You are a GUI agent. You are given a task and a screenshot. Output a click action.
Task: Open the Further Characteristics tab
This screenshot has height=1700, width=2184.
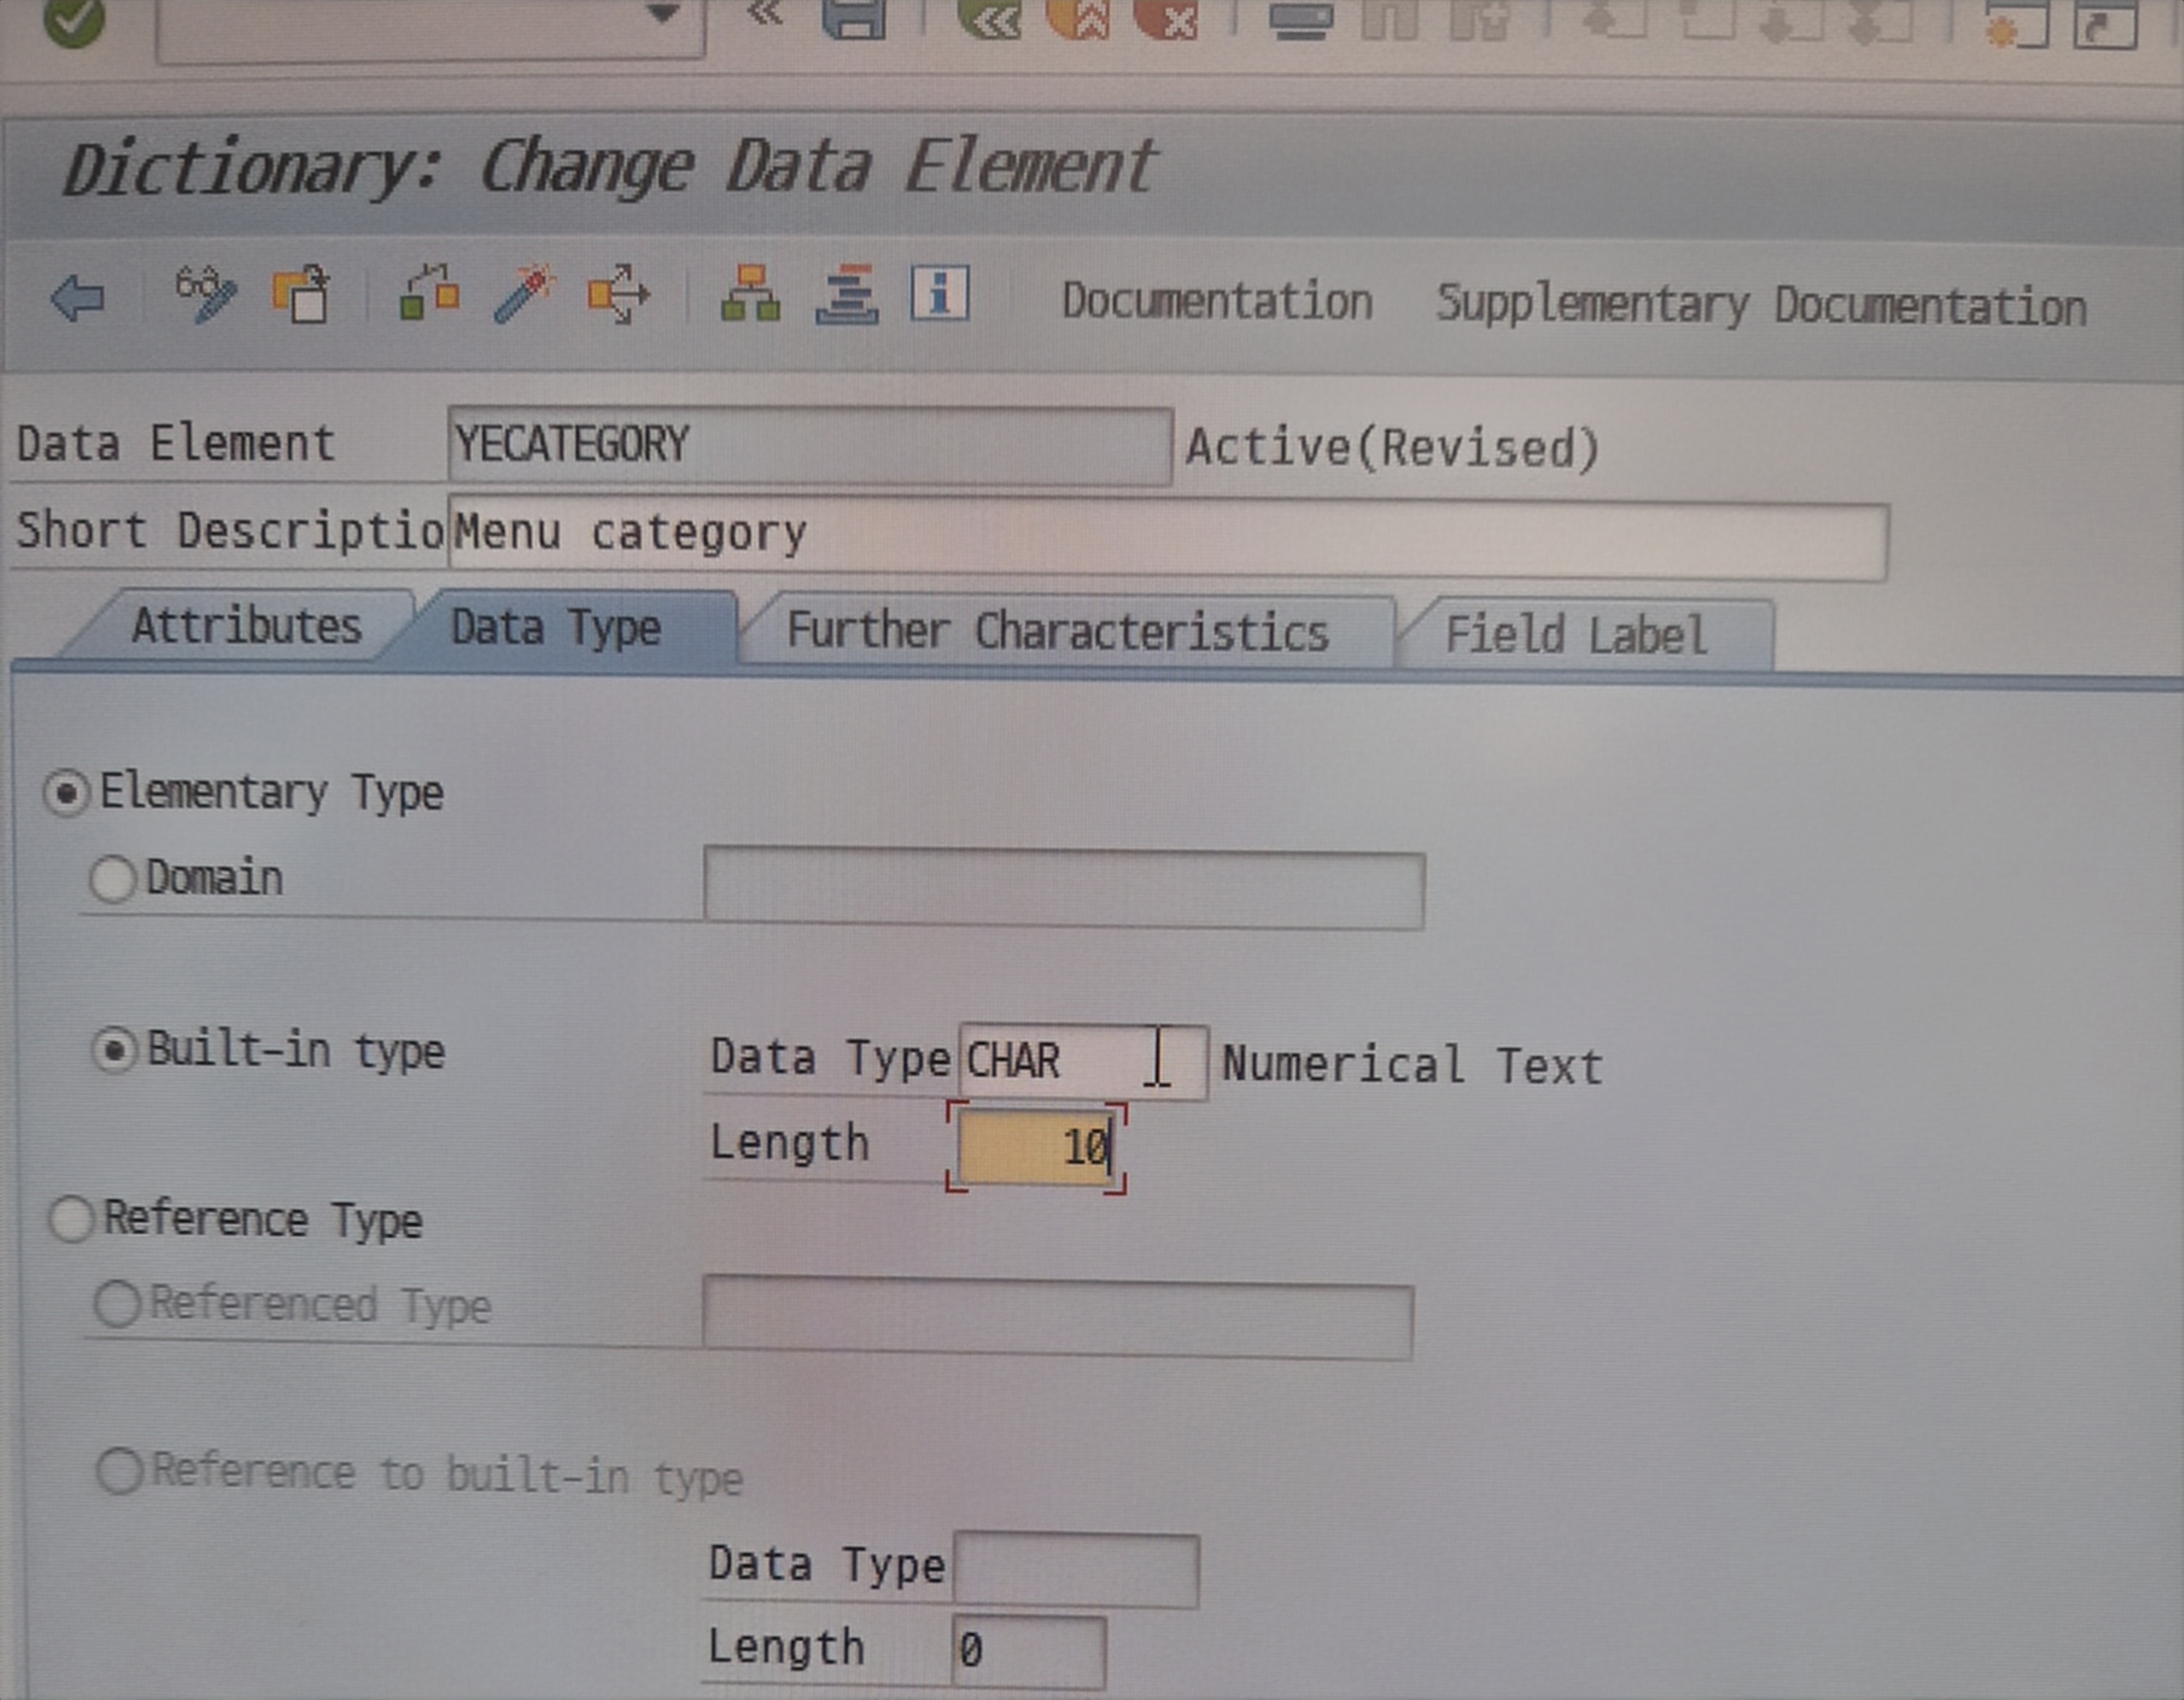pos(1058,632)
